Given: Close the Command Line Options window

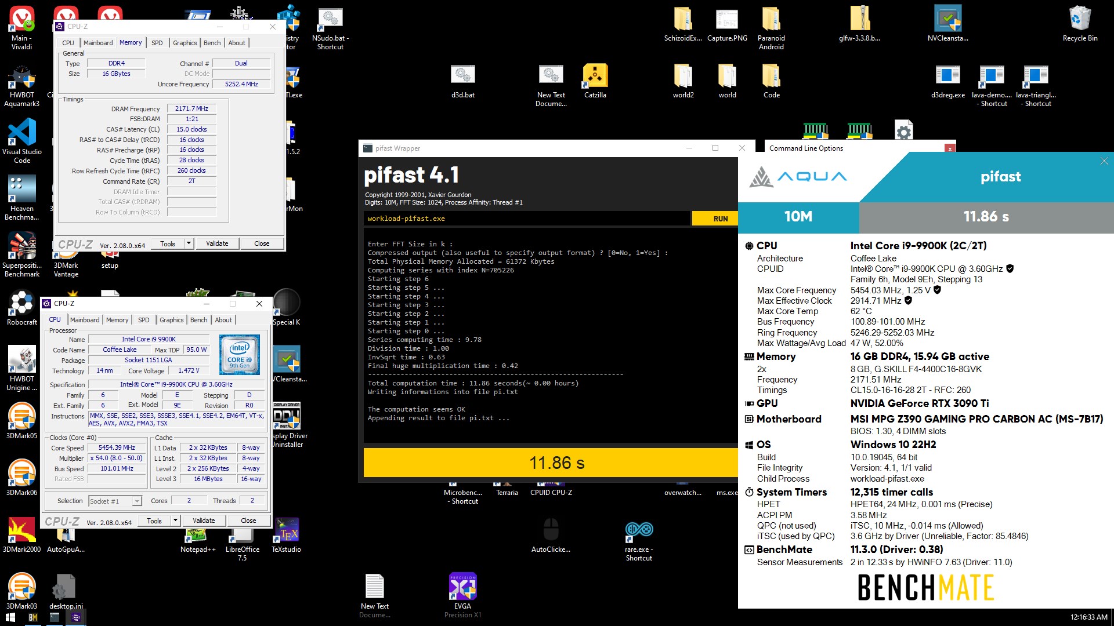Looking at the screenshot, I should coord(950,148).
